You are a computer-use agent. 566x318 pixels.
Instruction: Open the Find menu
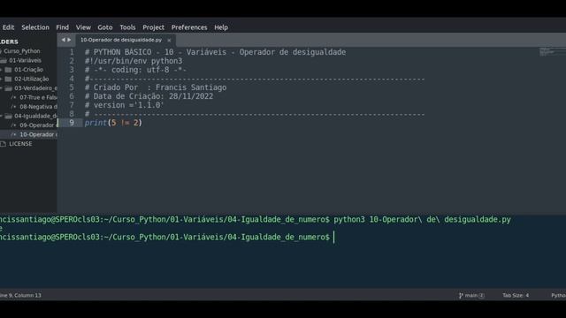(x=62, y=27)
